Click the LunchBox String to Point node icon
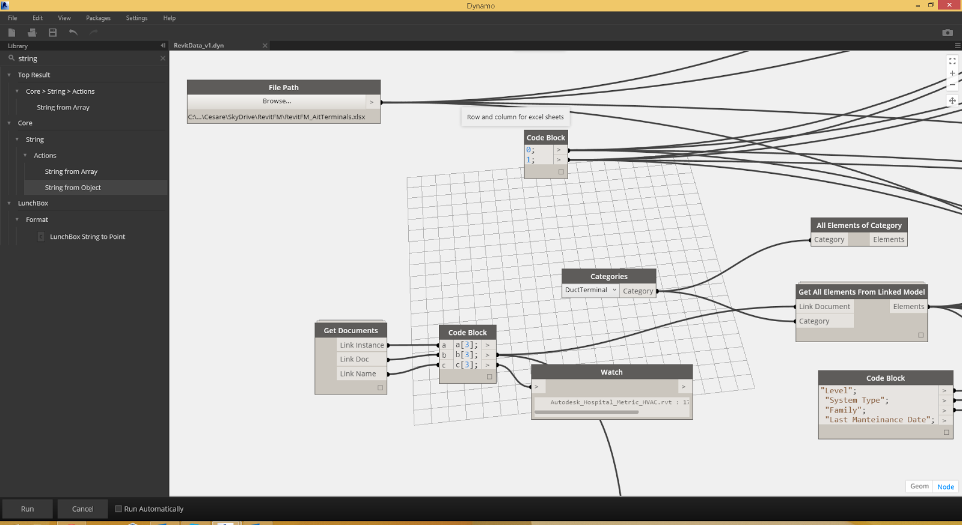The height and width of the screenshot is (525, 962). [41, 237]
